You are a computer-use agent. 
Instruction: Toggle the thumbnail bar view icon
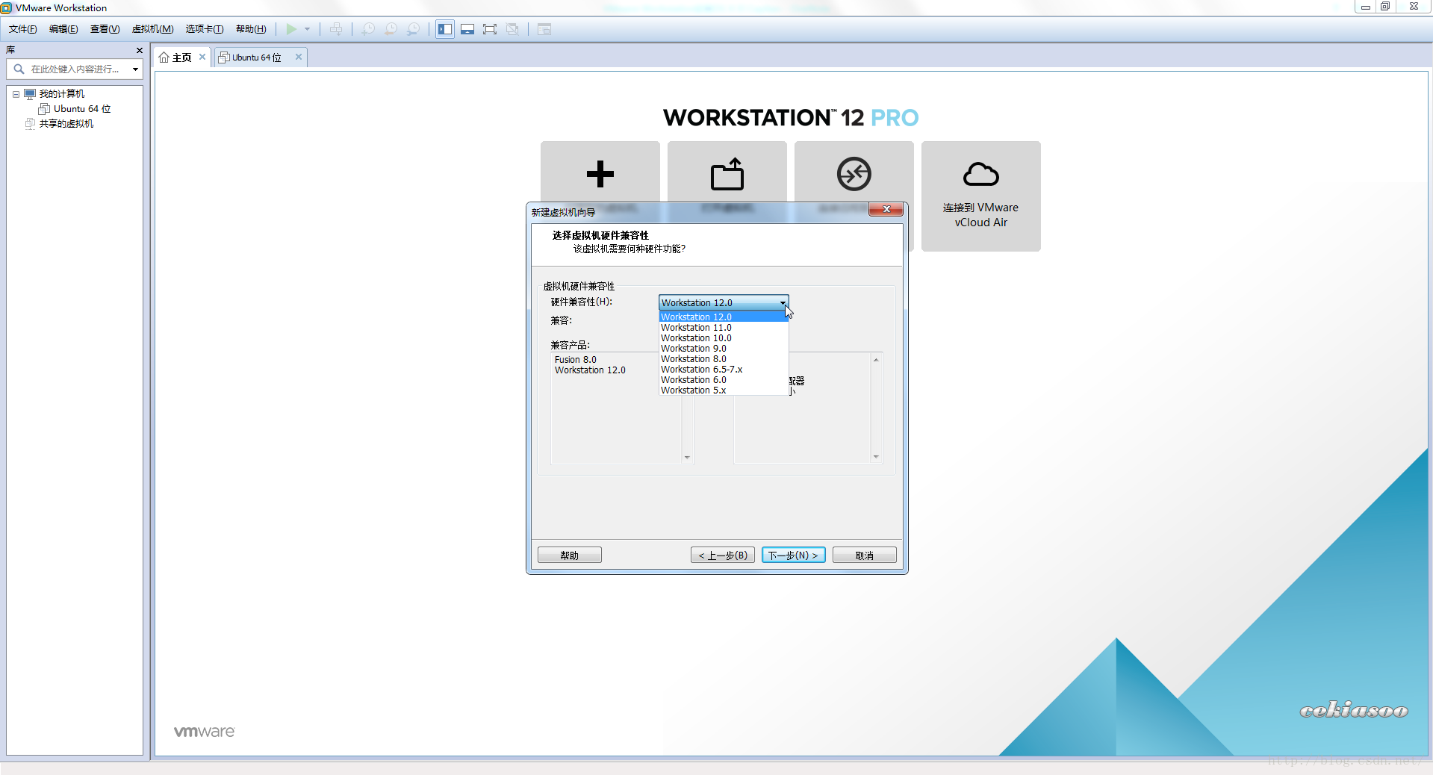tap(467, 29)
